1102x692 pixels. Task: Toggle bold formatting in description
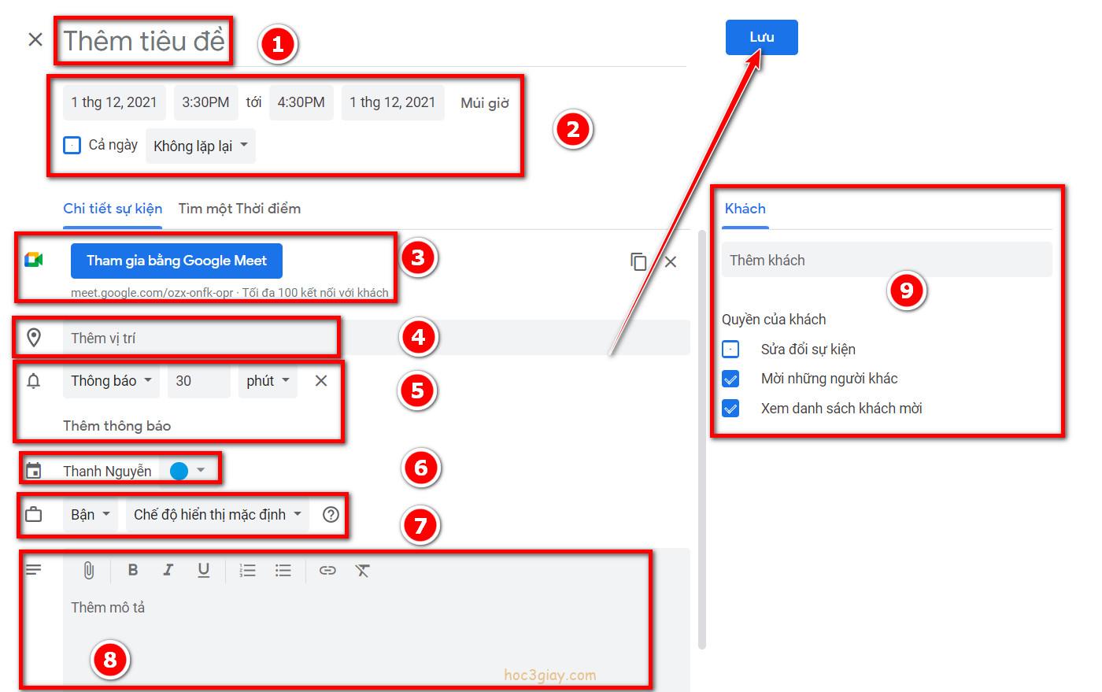click(133, 571)
